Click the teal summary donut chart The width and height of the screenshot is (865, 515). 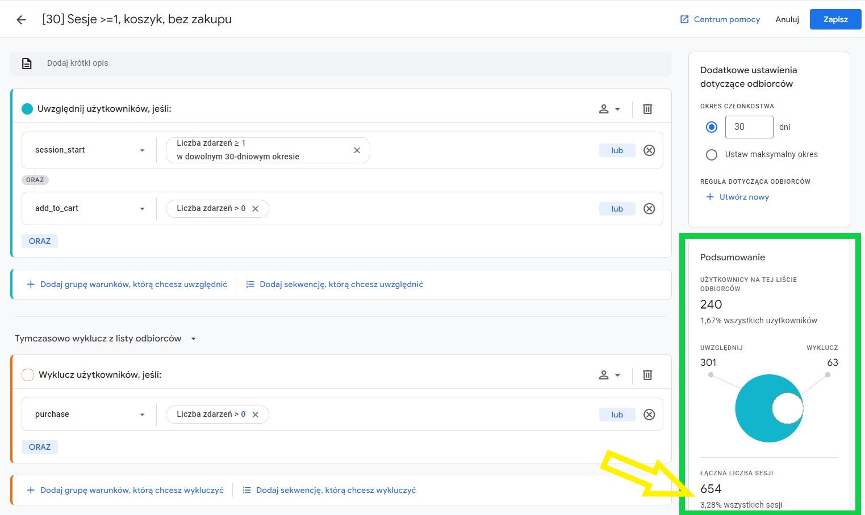coord(769,408)
